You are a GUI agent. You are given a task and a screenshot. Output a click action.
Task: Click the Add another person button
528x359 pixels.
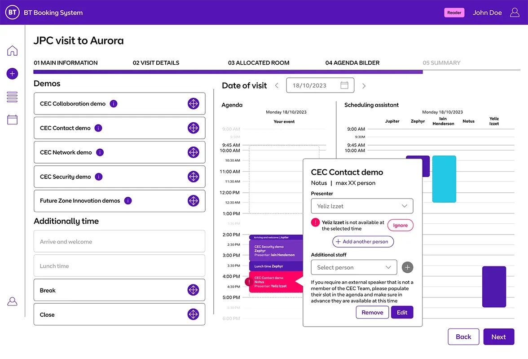(363, 242)
